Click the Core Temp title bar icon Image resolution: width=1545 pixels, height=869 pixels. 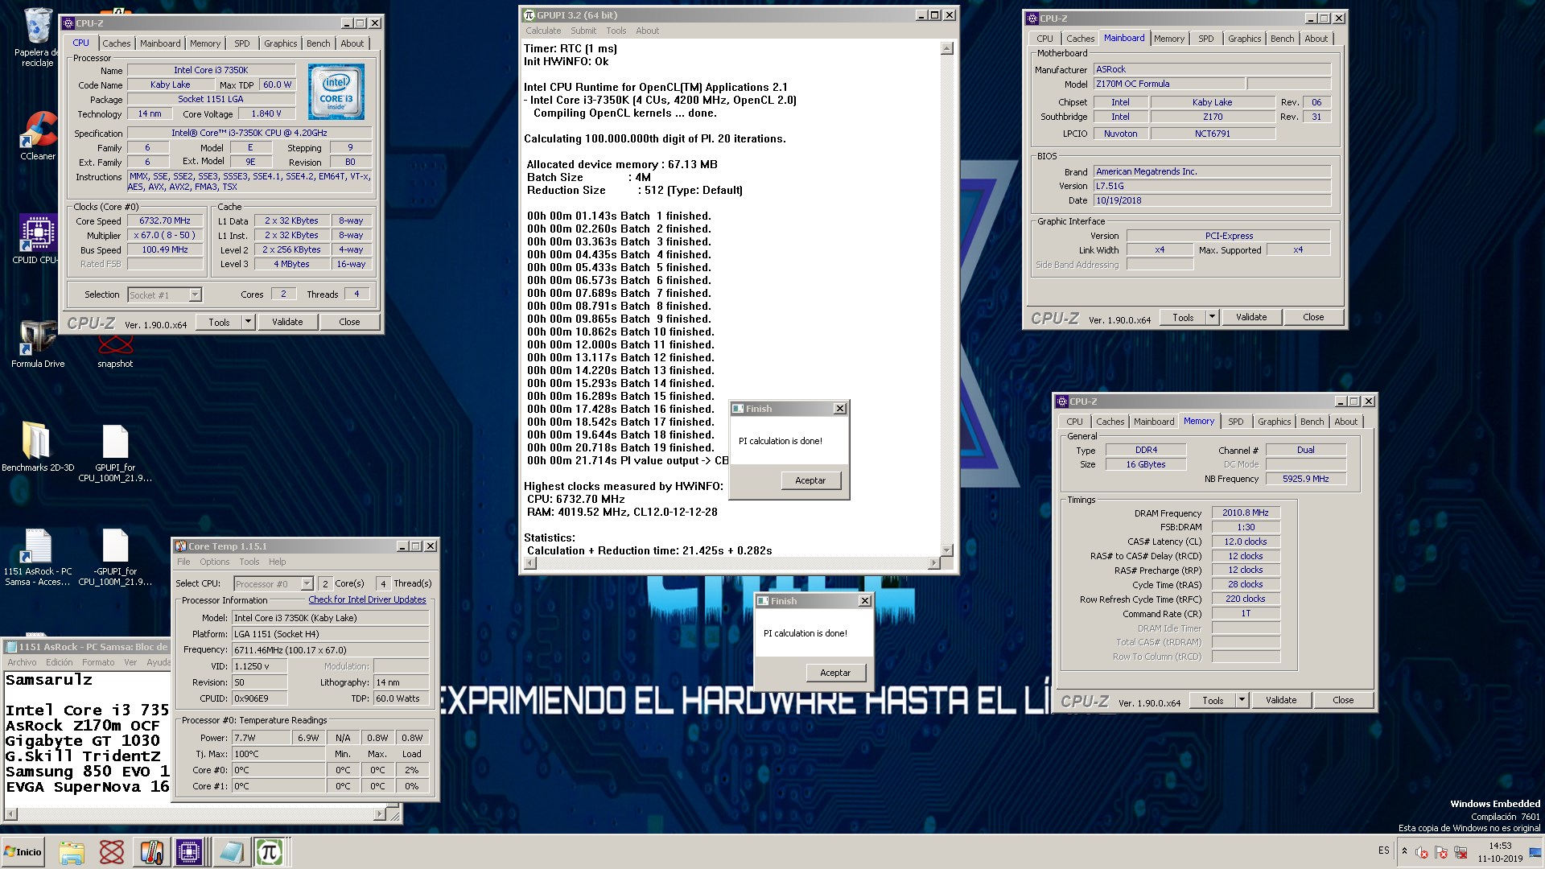pyautogui.click(x=181, y=546)
